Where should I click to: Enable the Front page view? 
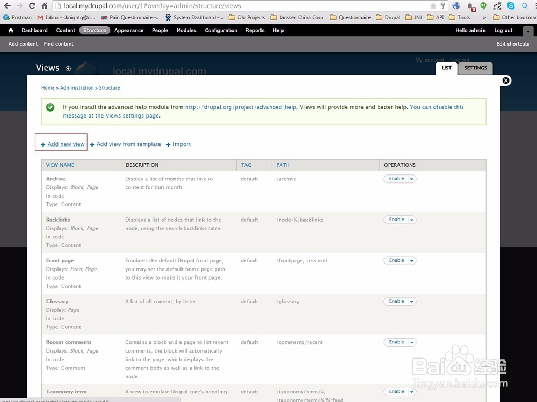pyautogui.click(x=396, y=261)
